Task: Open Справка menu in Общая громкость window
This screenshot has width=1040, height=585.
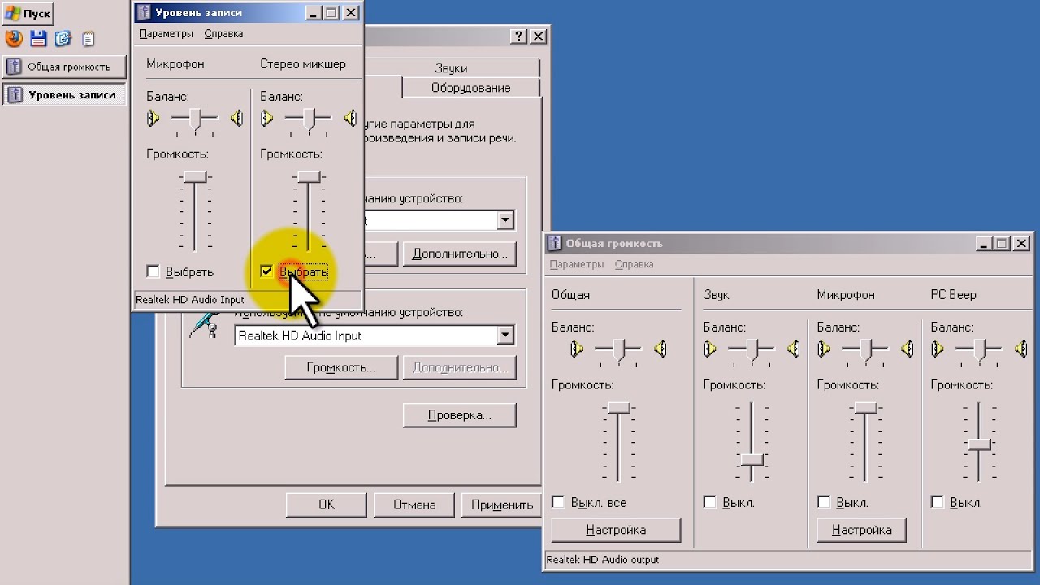Action: click(635, 264)
